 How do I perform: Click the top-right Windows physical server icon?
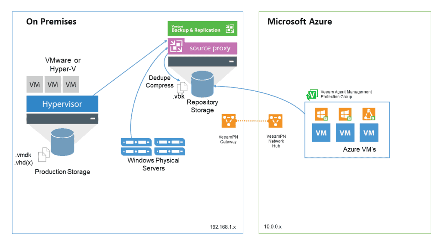coord(170,142)
